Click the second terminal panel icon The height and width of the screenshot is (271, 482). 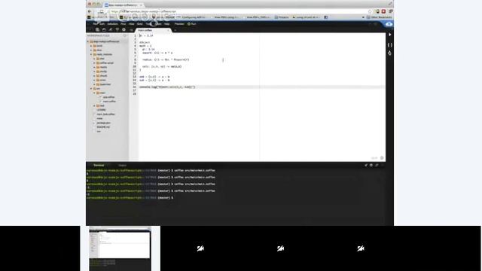coord(371,166)
